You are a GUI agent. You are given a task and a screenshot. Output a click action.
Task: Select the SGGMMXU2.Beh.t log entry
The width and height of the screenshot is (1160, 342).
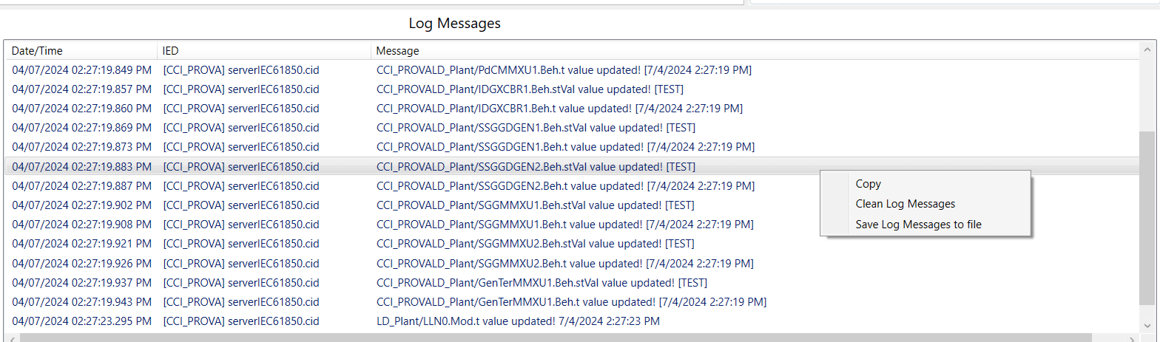point(573,263)
